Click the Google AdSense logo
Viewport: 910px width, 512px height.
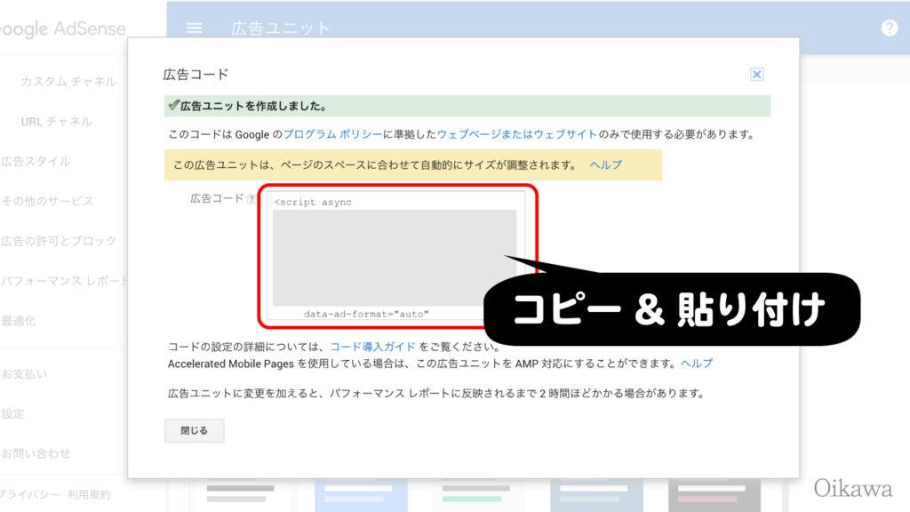62,29
